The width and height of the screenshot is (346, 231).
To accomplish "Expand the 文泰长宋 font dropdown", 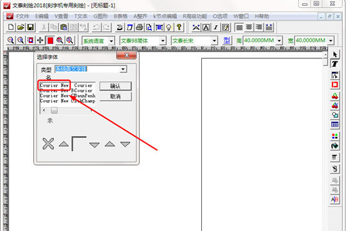I will tap(214, 40).
